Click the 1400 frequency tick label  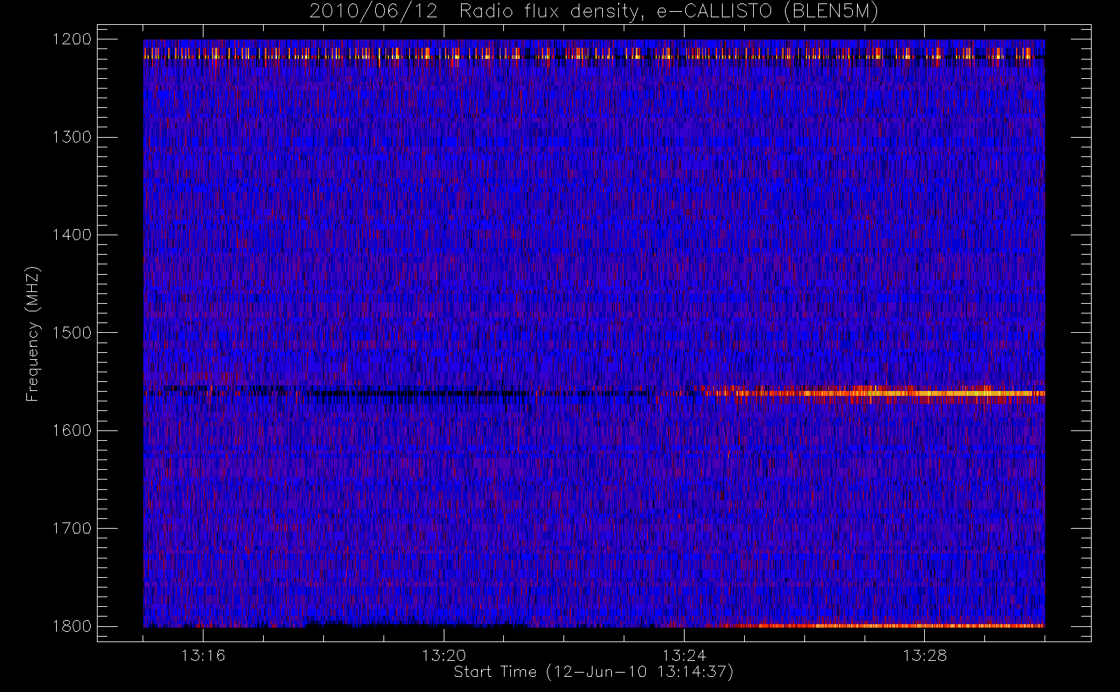coord(72,235)
